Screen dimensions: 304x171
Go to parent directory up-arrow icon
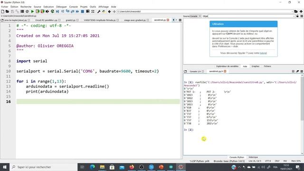301,11
